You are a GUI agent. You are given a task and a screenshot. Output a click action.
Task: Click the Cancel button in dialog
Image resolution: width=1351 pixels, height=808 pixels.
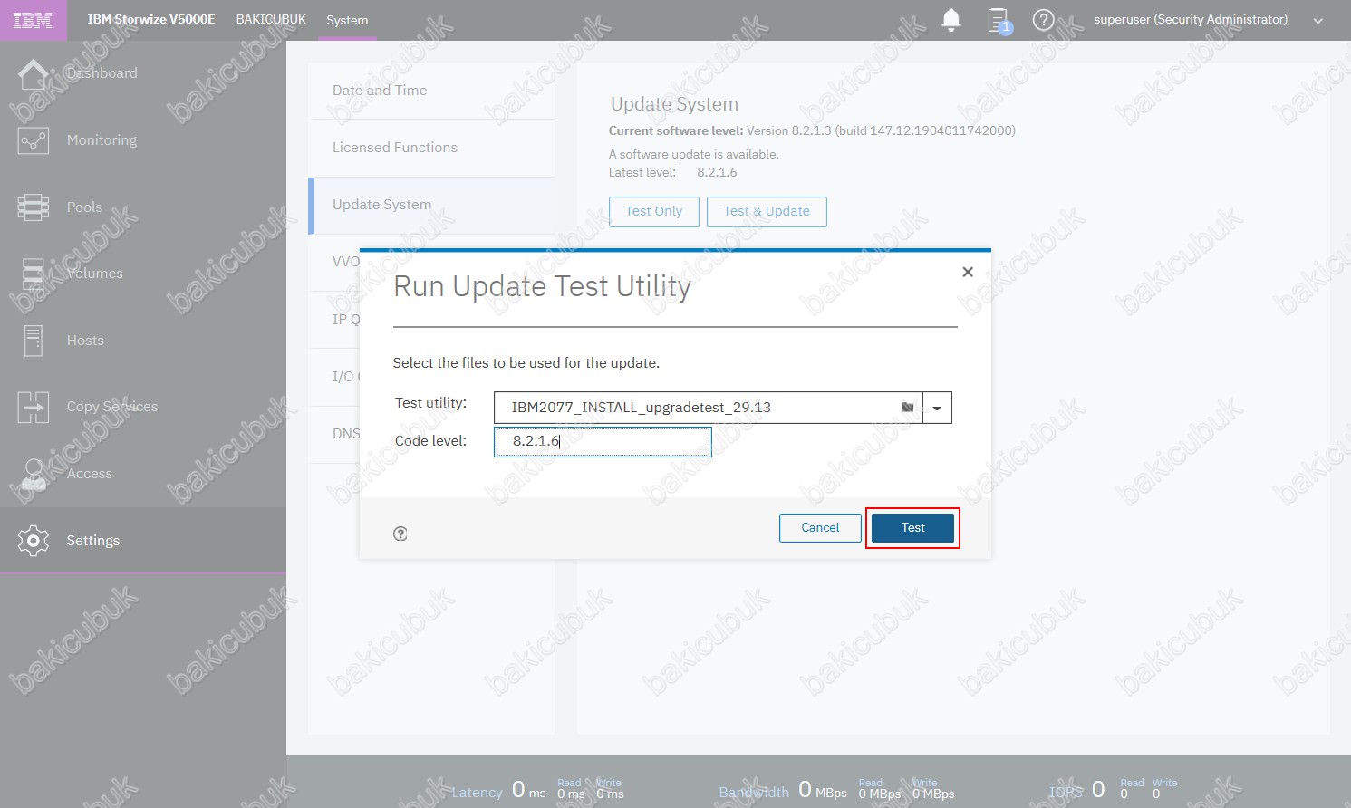820,528
